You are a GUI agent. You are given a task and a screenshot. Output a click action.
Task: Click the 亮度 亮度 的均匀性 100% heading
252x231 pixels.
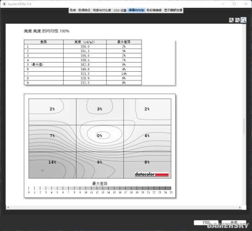click(47, 31)
